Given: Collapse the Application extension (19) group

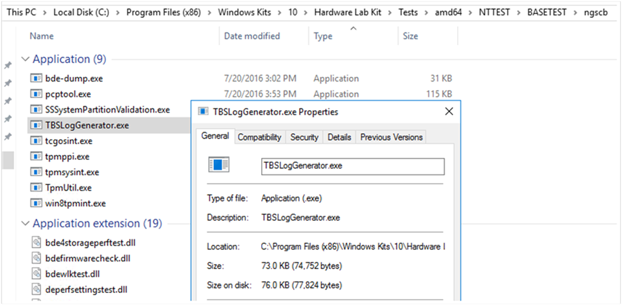Looking at the screenshot, I should coord(26,223).
